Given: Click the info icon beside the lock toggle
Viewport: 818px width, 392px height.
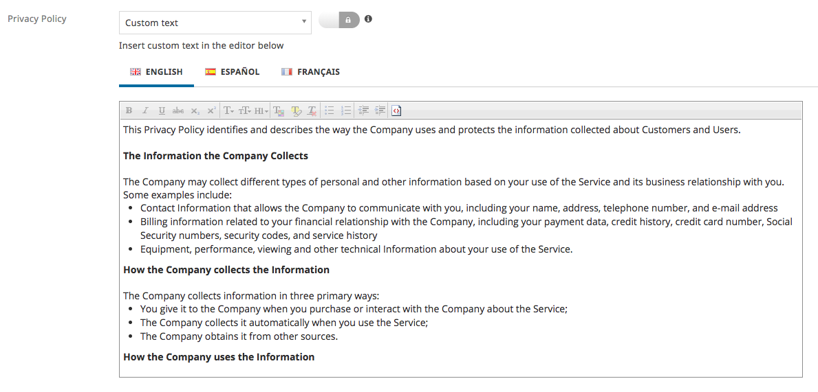Looking at the screenshot, I should tap(368, 19).
